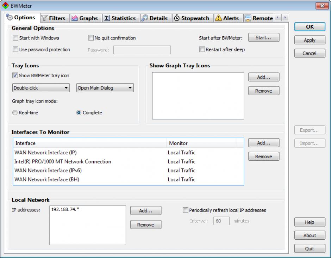Open the Alerts tab

pyautogui.click(x=229, y=18)
